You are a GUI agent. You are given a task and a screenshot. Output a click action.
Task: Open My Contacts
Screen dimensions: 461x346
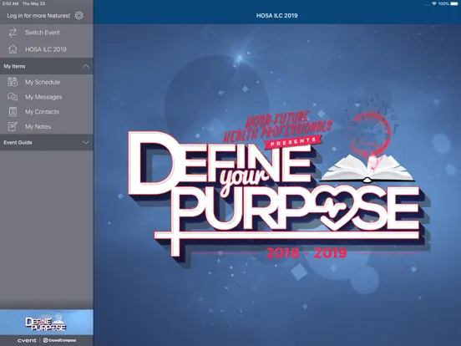pyautogui.click(x=47, y=112)
